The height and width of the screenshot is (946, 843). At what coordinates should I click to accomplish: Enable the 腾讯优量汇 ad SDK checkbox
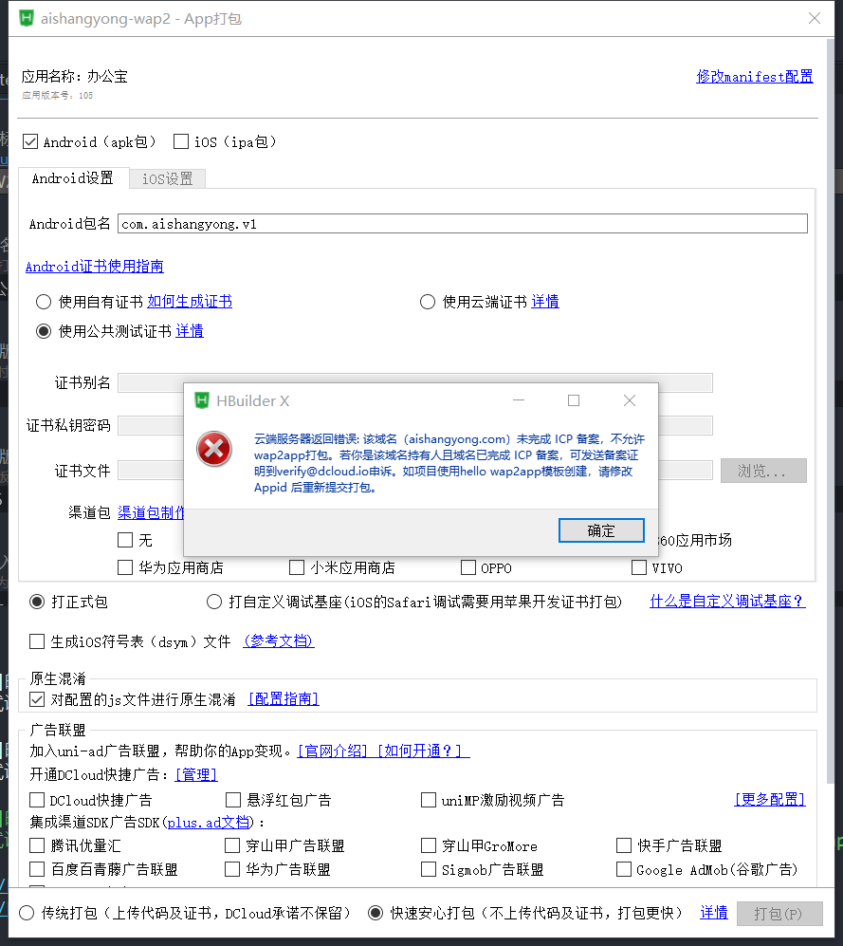click(37, 845)
